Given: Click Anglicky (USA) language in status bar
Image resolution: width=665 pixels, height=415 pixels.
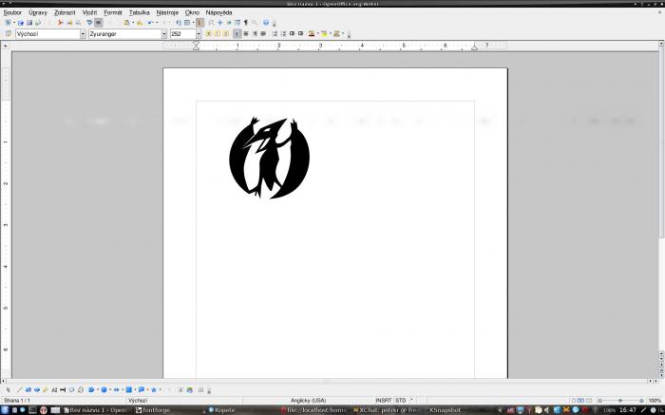Looking at the screenshot, I should [308, 400].
